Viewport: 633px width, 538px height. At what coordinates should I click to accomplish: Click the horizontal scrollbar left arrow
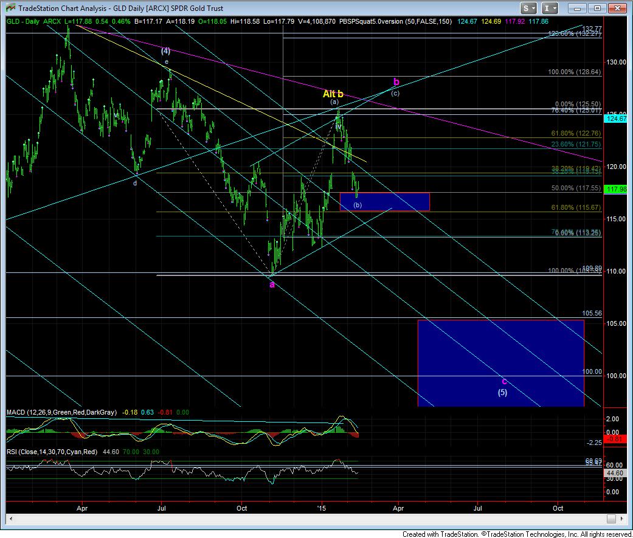click(x=11, y=519)
